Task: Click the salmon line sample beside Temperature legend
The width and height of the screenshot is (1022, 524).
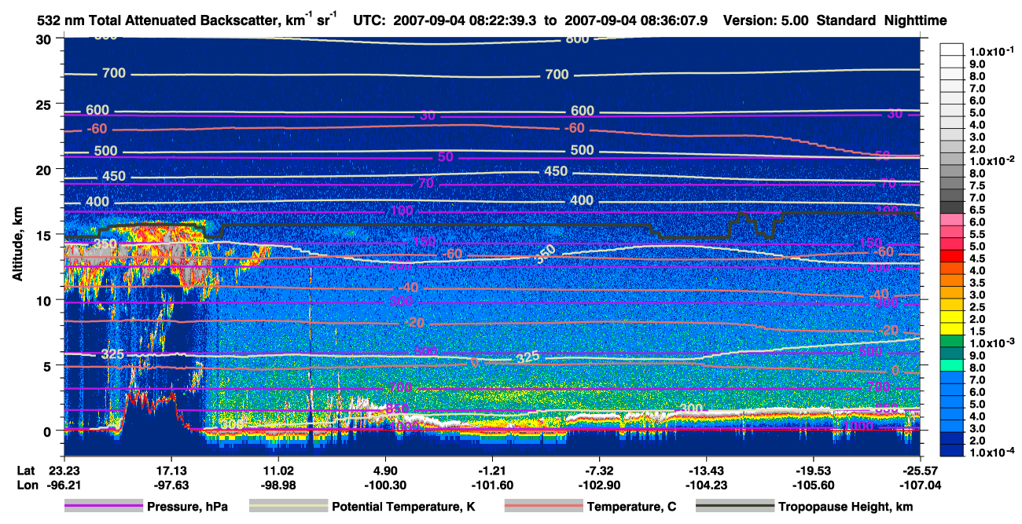Action: 543,507
